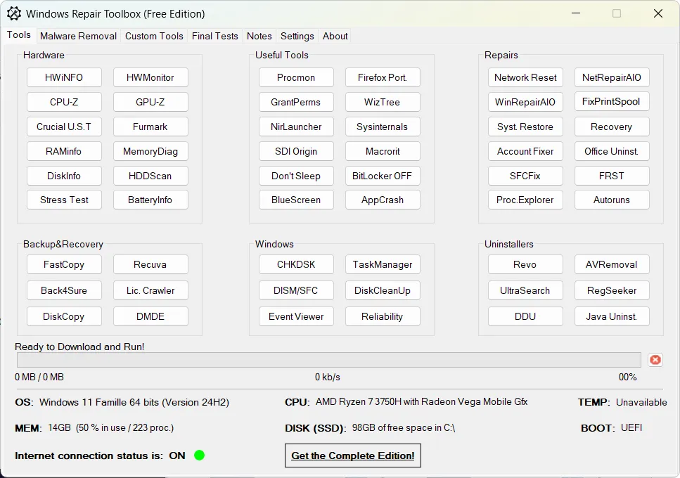
Task: Launch HWiNFO hardware tool
Action: click(64, 77)
